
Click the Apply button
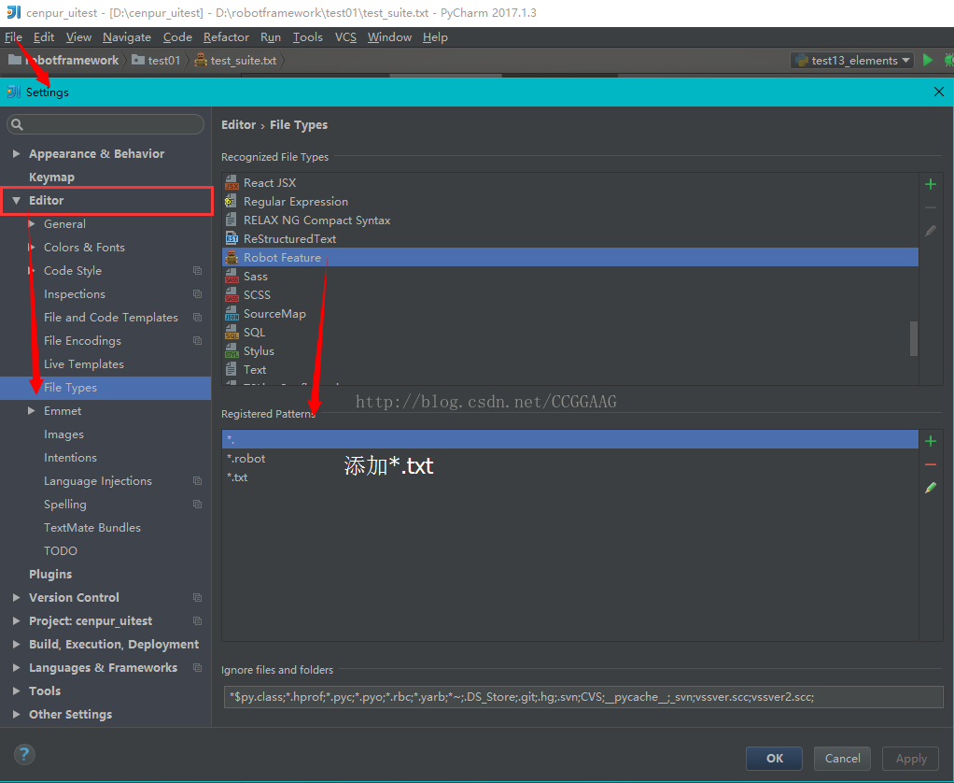coord(911,758)
